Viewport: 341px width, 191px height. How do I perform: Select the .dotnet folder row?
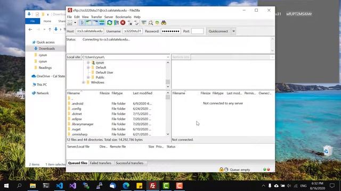pyautogui.click(x=116, y=114)
